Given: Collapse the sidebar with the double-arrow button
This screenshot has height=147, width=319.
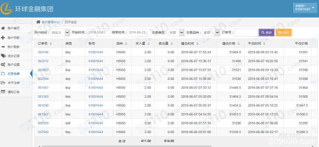Looking at the screenshot, I should (x=16, y=21).
